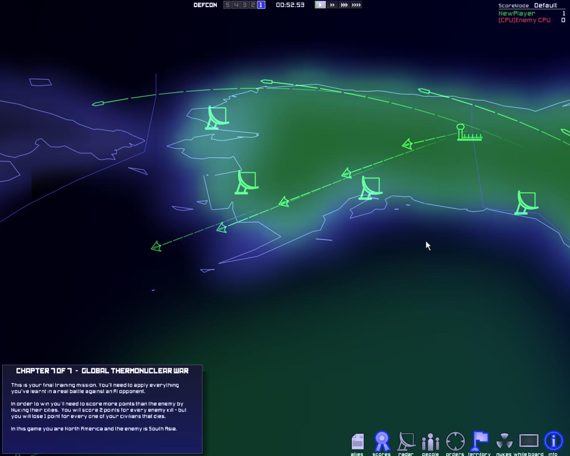The height and width of the screenshot is (456, 570).
Task: Open the scores ribbon icon
Action: [382, 441]
